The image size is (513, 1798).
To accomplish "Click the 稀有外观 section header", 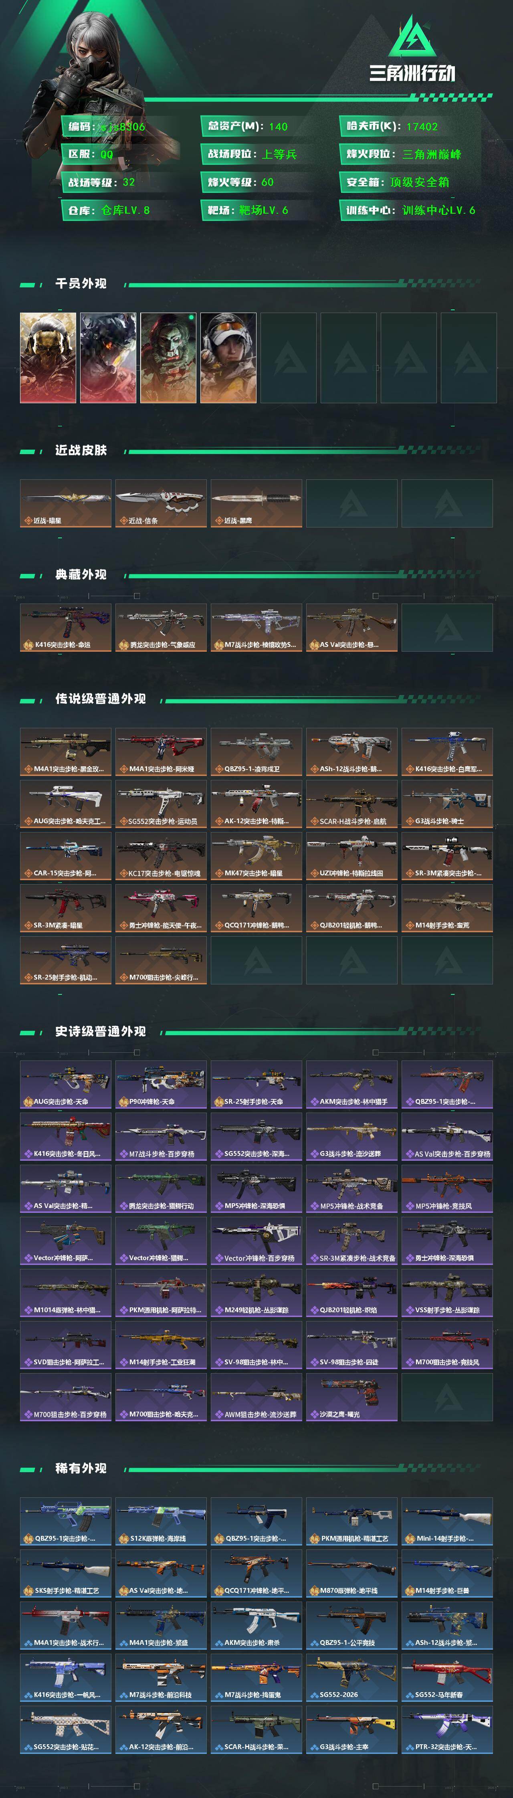I will [81, 1469].
